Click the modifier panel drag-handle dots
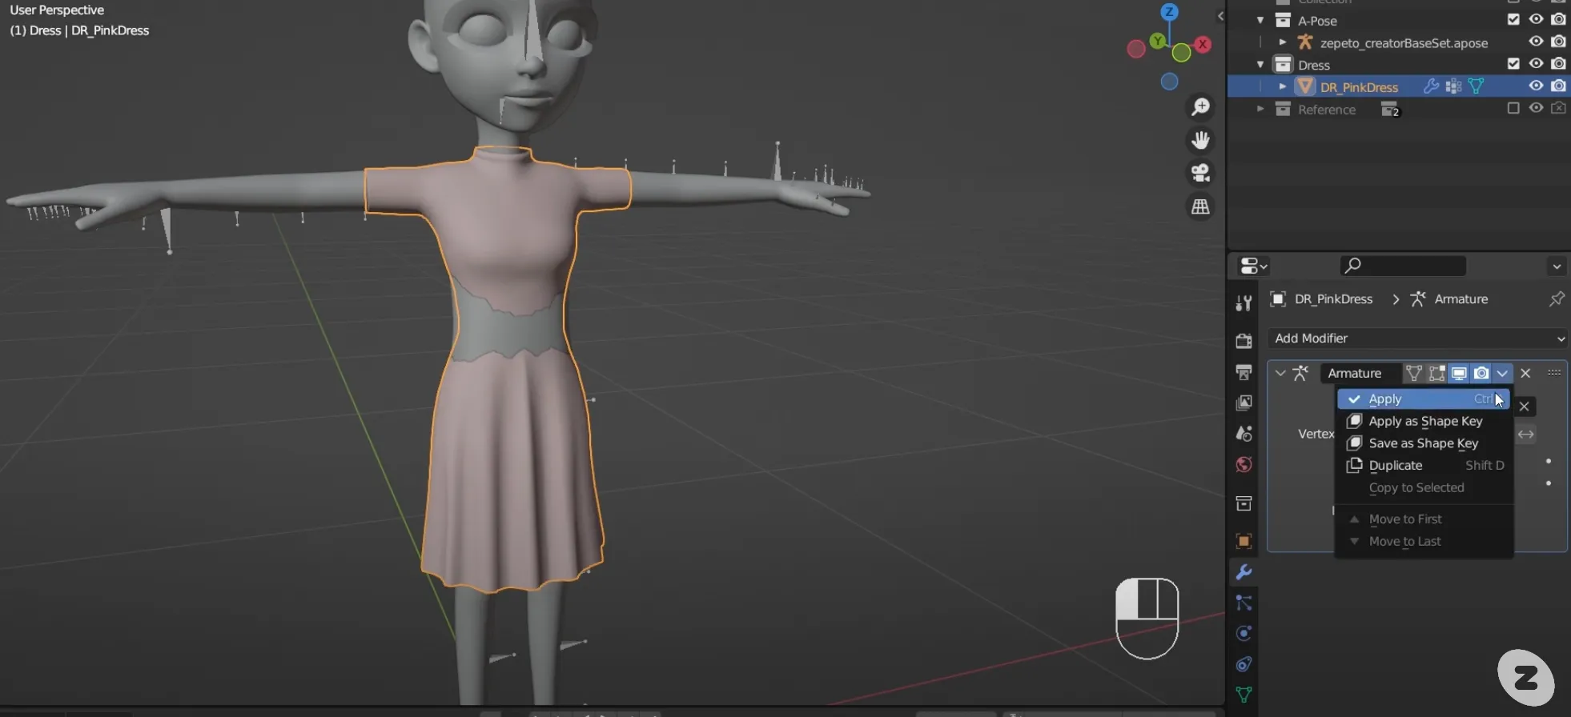The height and width of the screenshot is (717, 1571). (x=1554, y=372)
